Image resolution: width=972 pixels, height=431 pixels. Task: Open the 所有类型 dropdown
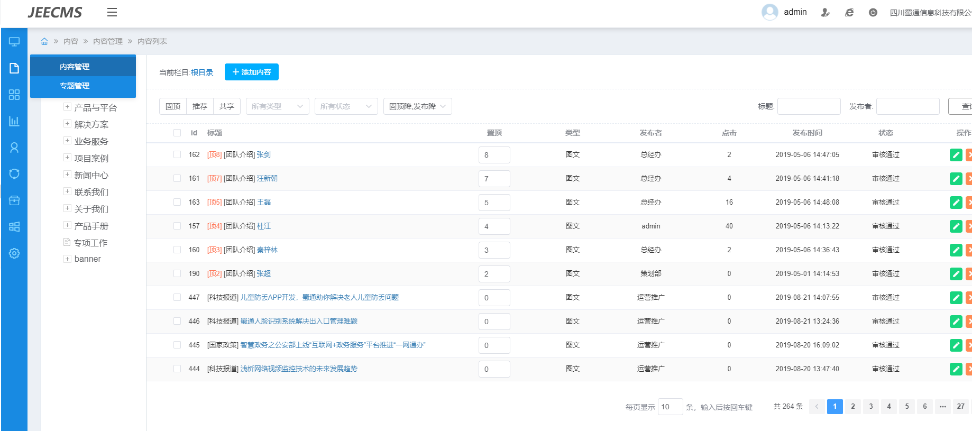277,106
